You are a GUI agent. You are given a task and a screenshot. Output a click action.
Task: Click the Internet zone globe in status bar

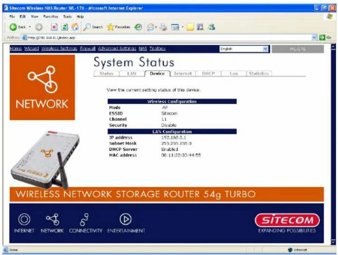point(290,250)
